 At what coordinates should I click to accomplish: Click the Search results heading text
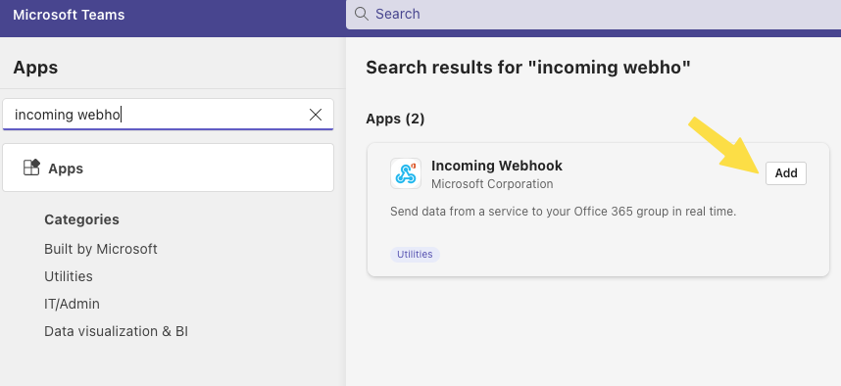(x=528, y=68)
